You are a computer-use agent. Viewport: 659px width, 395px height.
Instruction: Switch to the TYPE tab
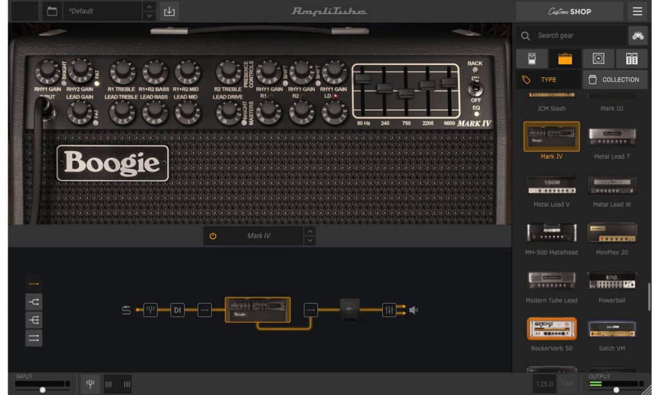point(548,79)
